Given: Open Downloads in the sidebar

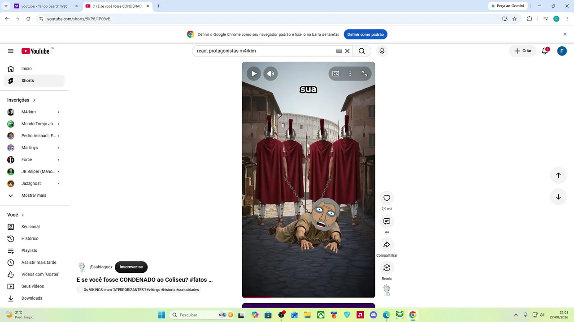Looking at the screenshot, I should click(x=34, y=298).
